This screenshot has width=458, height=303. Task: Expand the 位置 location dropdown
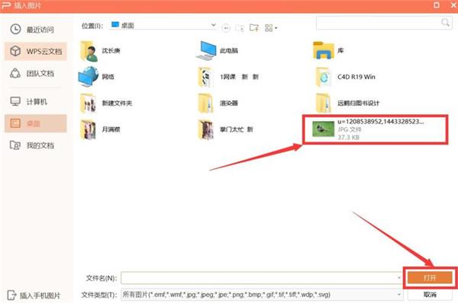[x=214, y=26]
